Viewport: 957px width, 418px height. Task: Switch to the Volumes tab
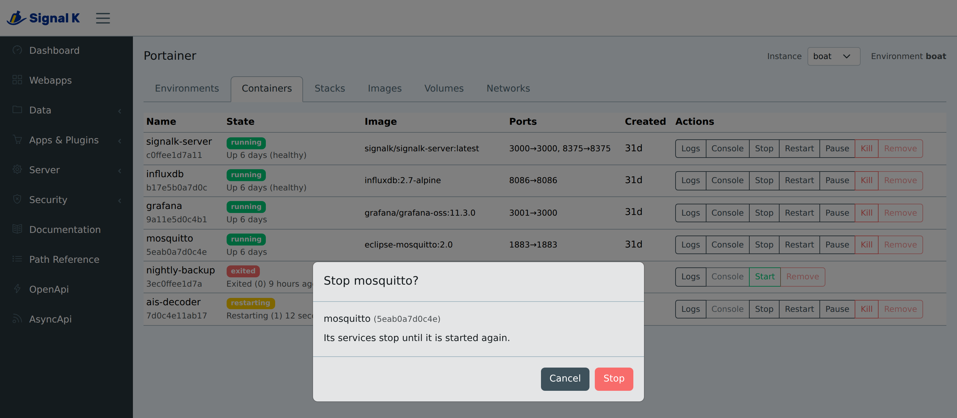point(444,89)
